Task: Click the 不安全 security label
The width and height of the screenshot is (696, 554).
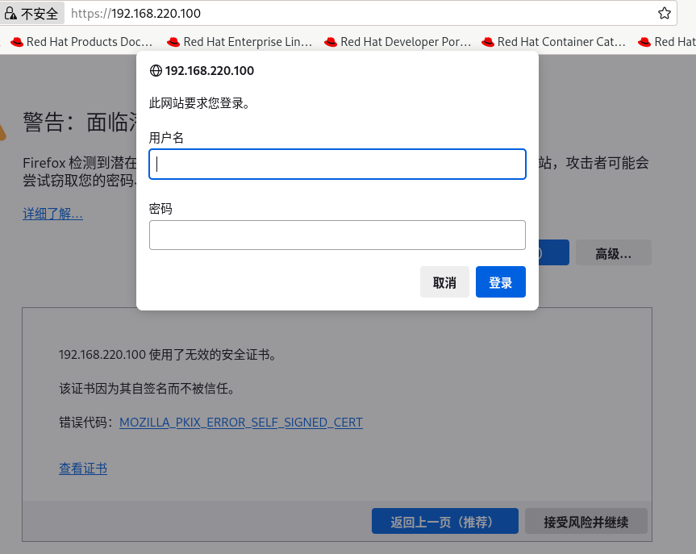Action: (x=40, y=14)
